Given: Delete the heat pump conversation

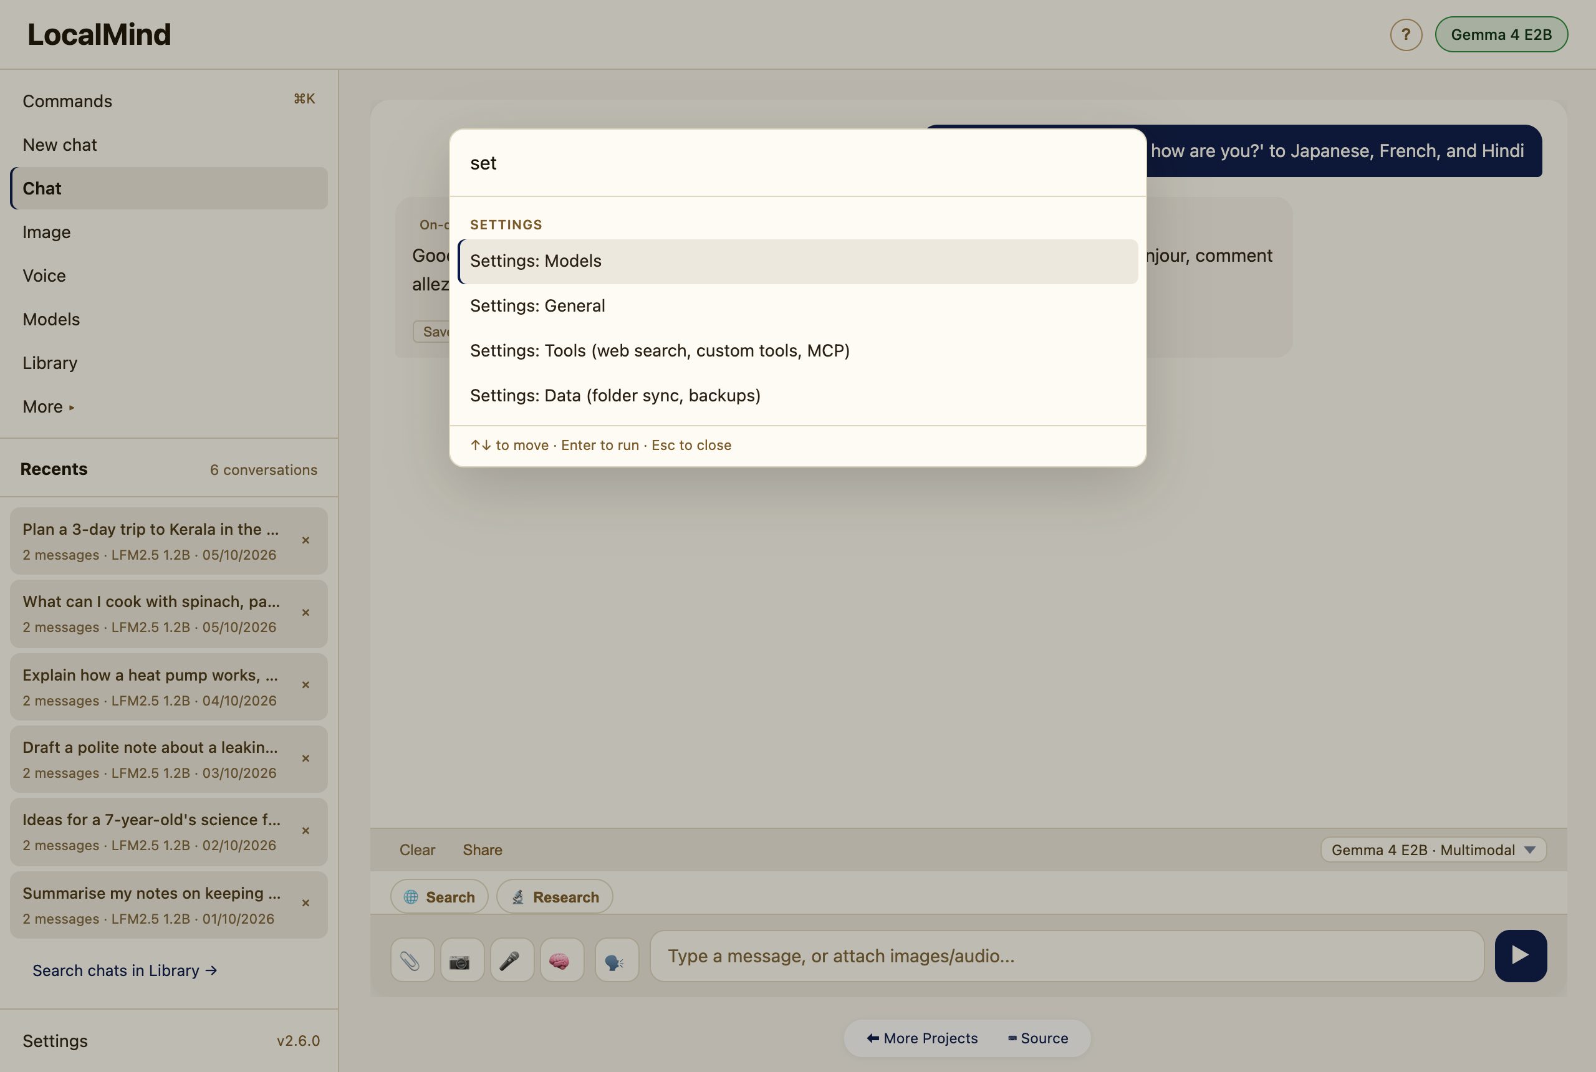Looking at the screenshot, I should [305, 685].
